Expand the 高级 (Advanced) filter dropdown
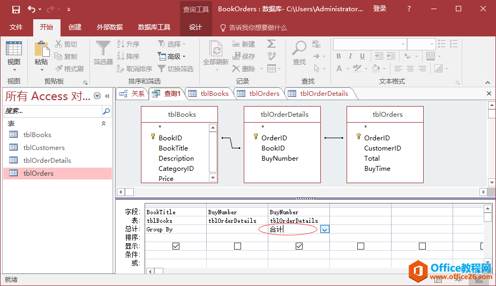 click(171, 56)
